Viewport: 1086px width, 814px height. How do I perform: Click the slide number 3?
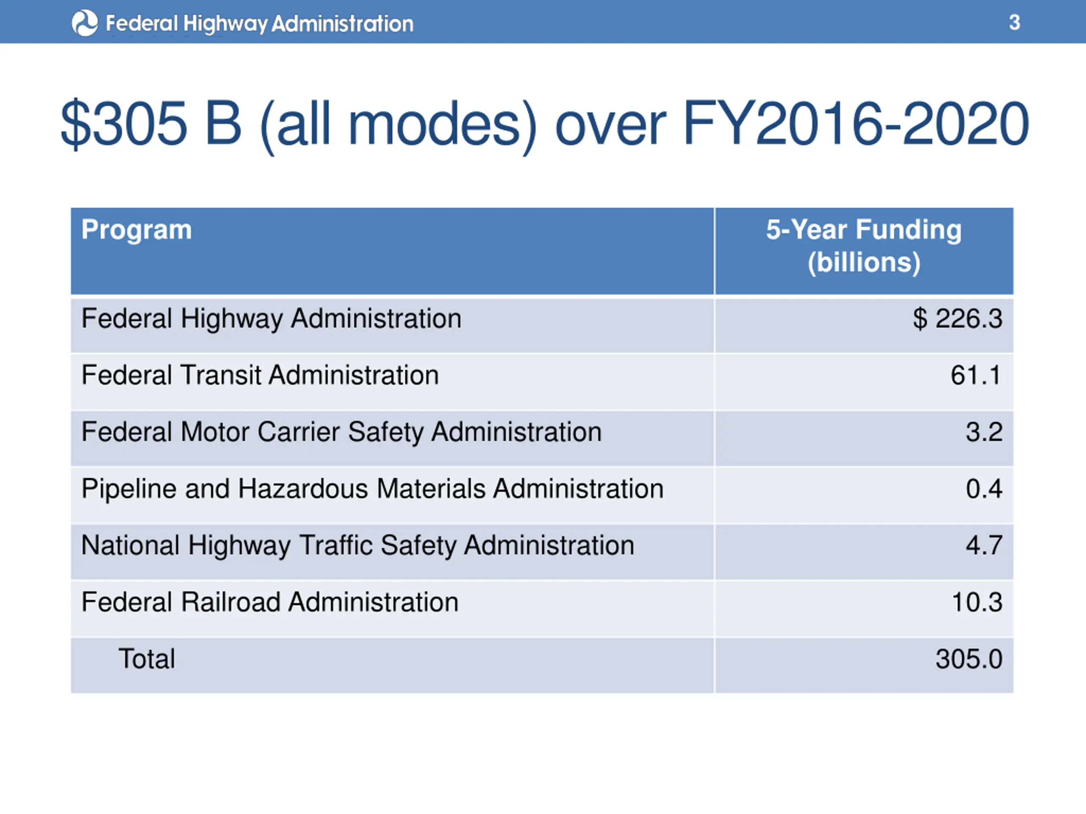(x=1014, y=22)
